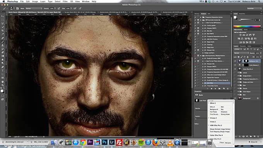263x148 pixels.
Task: Hide the Color Balance 1 layer
Action: click(x=235, y=65)
